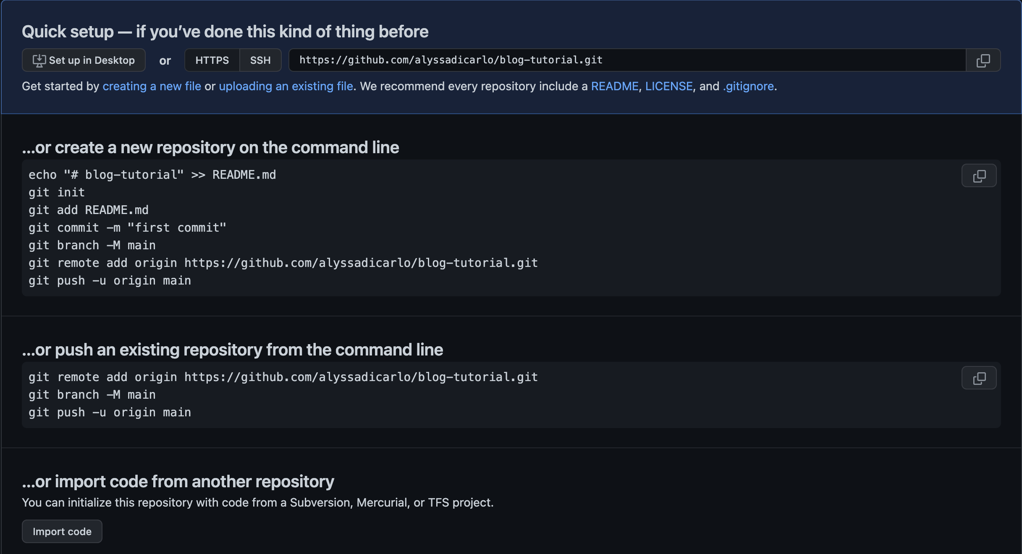The height and width of the screenshot is (554, 1022).
Task: Click the import code from another repository heading
Action: tap(178, 482)
